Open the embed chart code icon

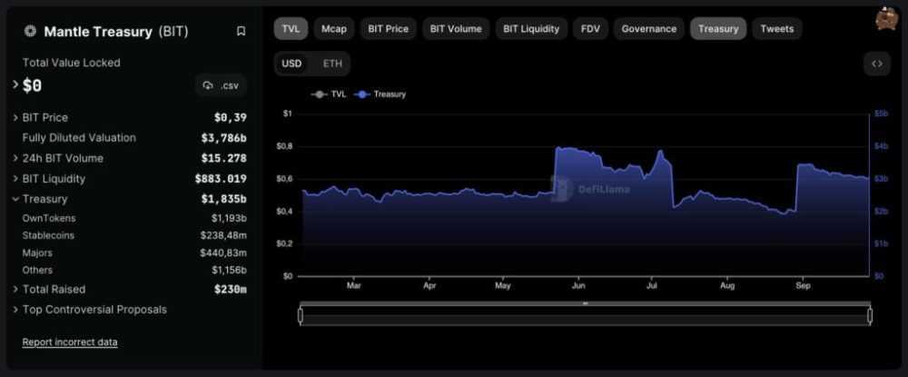[877, 64]
